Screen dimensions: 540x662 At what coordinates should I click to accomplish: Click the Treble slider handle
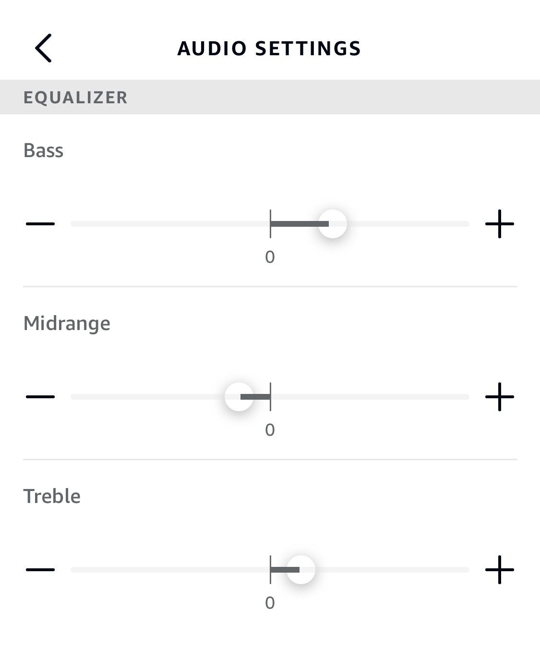pos(301,570)
